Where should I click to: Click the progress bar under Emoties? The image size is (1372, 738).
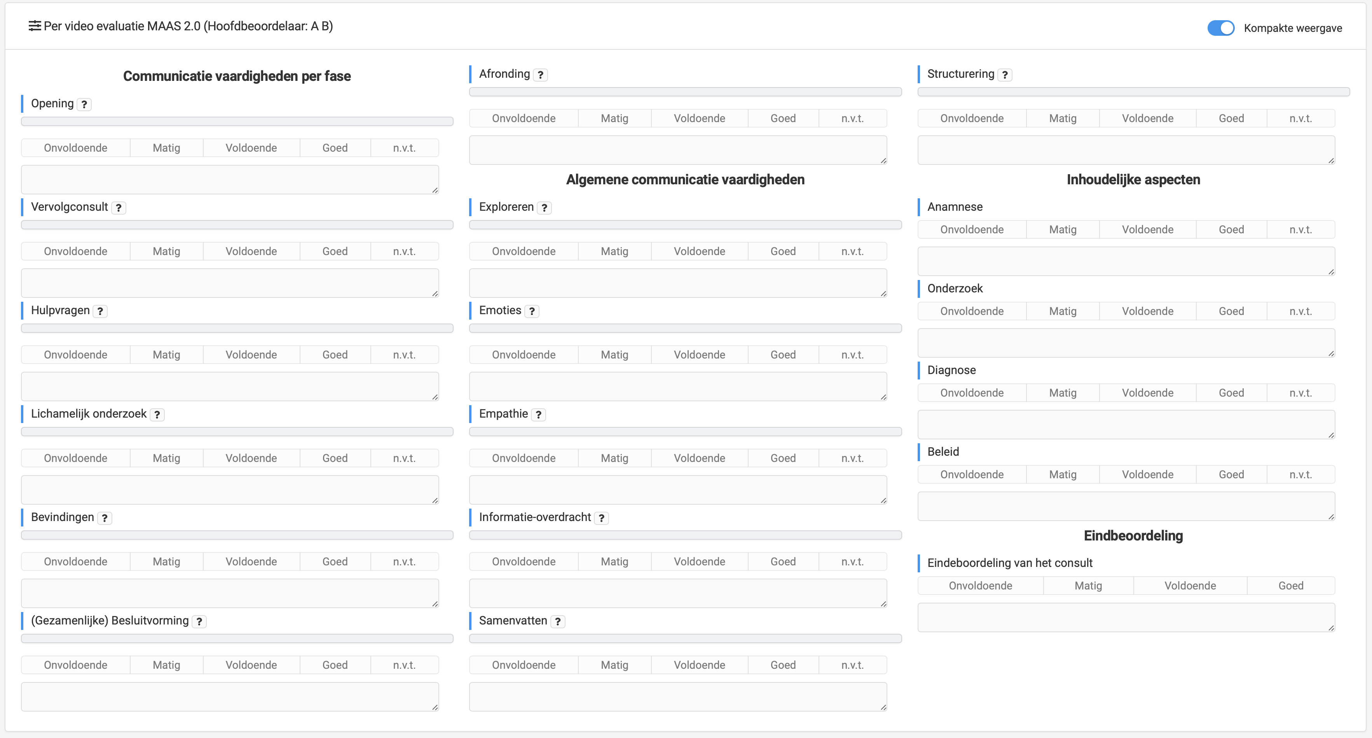[685, 328]
